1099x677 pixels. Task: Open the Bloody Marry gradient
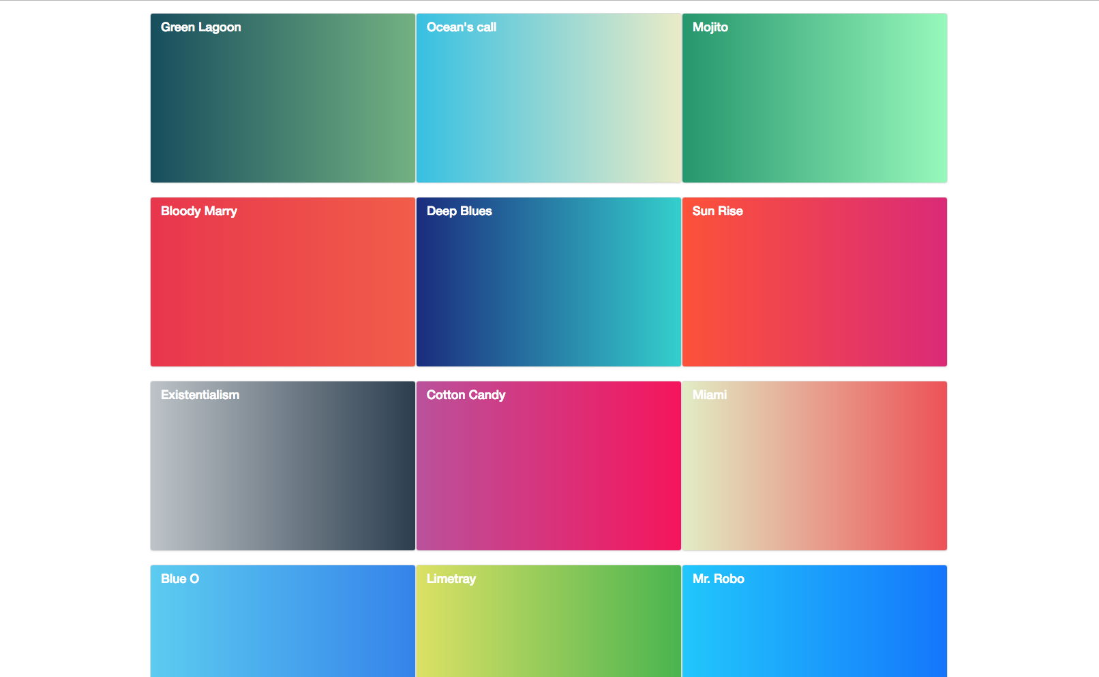coord(283,282)
